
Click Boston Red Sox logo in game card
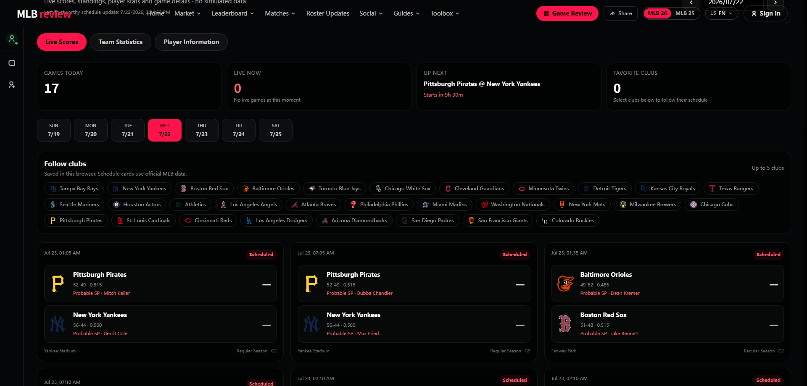[565, 324]
